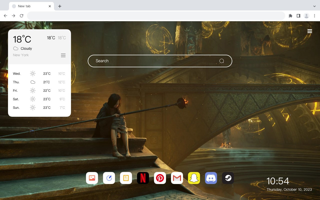The height and width of the screenshot is (200, 320).
Task: Click into the Search field
Action: coord(160,61)
